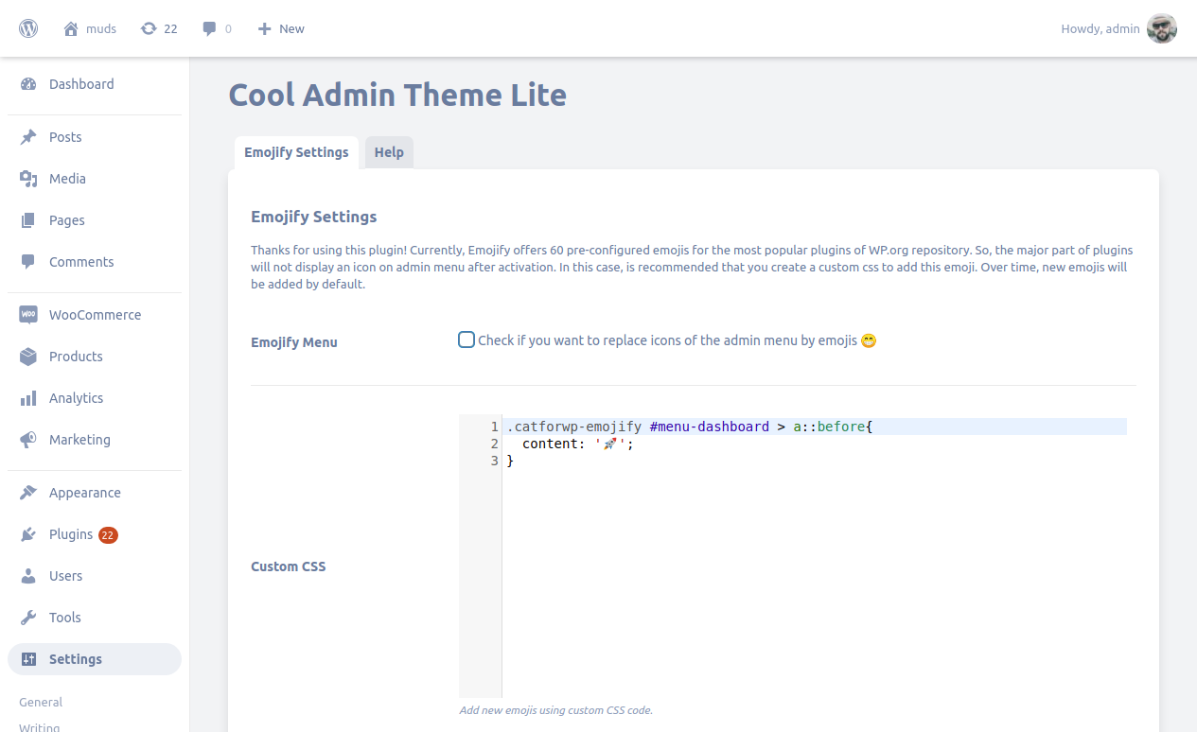This screenshot has width=1197, height=732.
Task: Click the closing brace on line 3
Action: (x=510, y=461)
